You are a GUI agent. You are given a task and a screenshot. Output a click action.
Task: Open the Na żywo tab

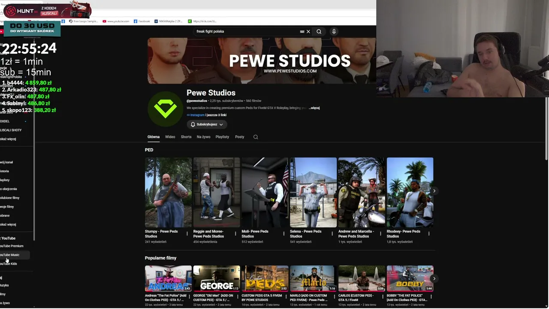pyautogui.click(x=203, y=137)
